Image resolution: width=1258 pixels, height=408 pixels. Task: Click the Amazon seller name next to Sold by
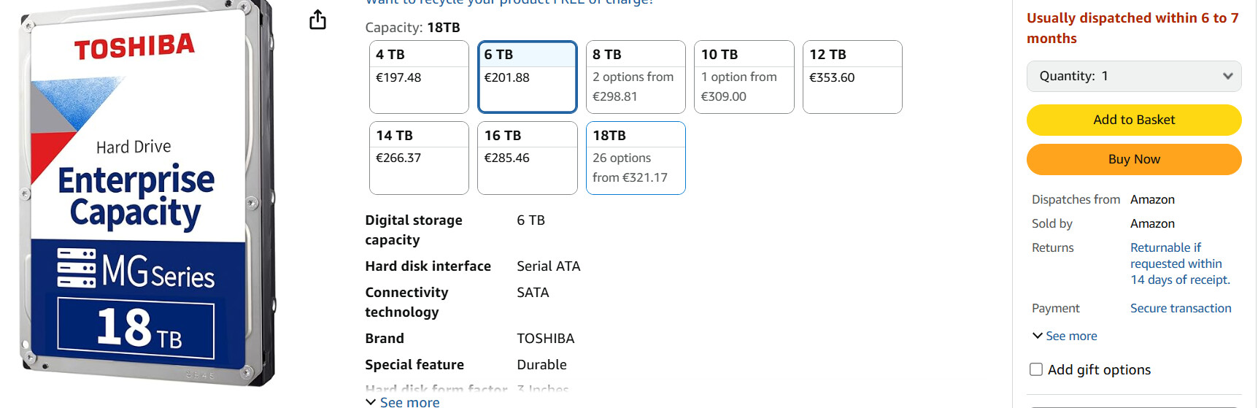point(1152,223)
